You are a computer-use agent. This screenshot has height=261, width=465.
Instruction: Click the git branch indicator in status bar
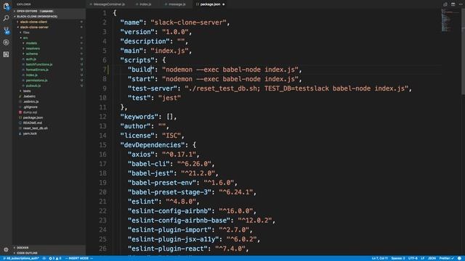click(21, 258)
